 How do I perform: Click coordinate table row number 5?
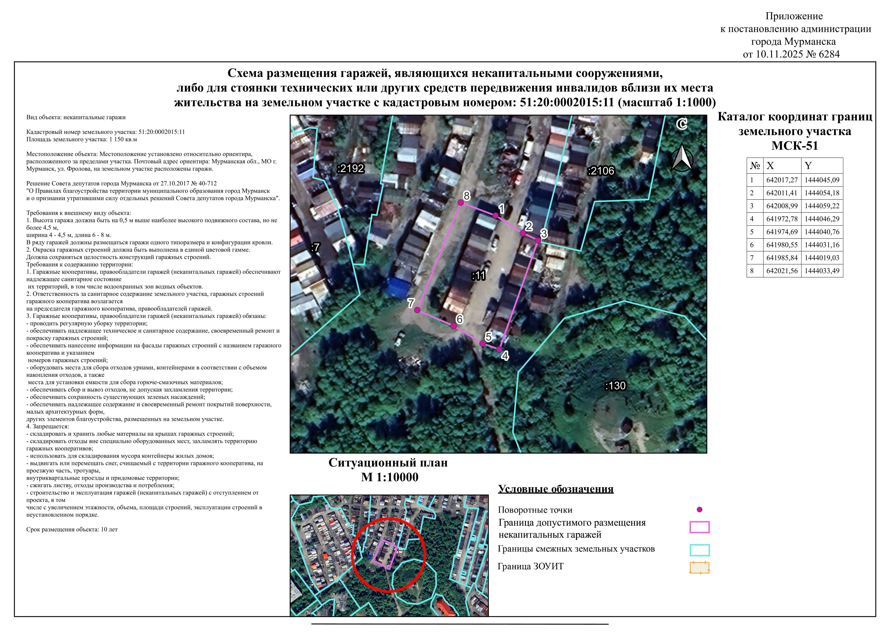pos(752,232)
